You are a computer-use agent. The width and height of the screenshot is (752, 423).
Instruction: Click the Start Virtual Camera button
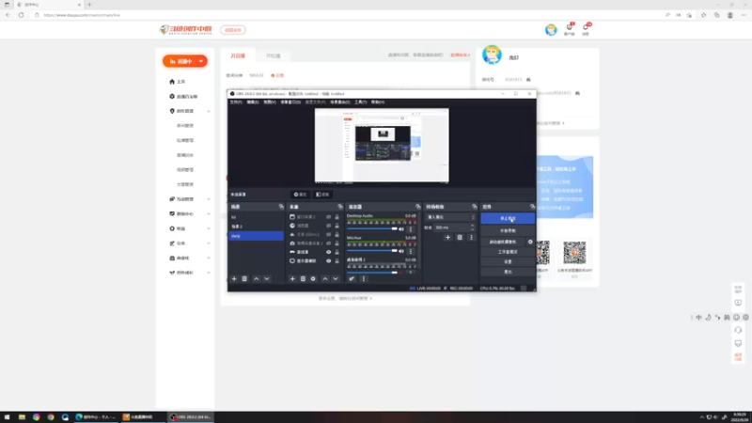pyautogui.click(x=503, y=242)
